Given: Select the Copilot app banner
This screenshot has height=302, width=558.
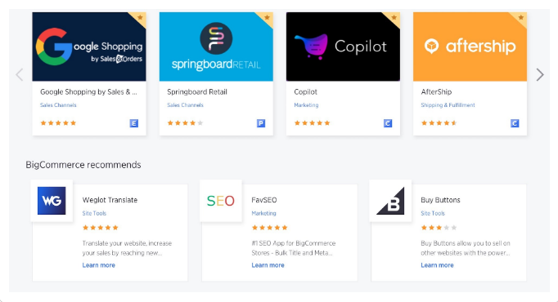Looking at the screenshot, I should [x=343, y=47].
